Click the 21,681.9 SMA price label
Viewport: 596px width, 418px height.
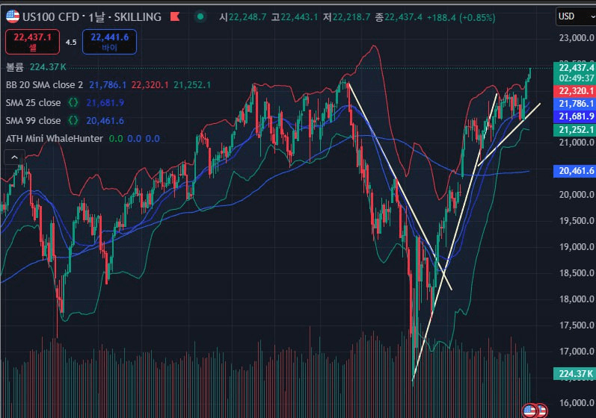(576, 116)
